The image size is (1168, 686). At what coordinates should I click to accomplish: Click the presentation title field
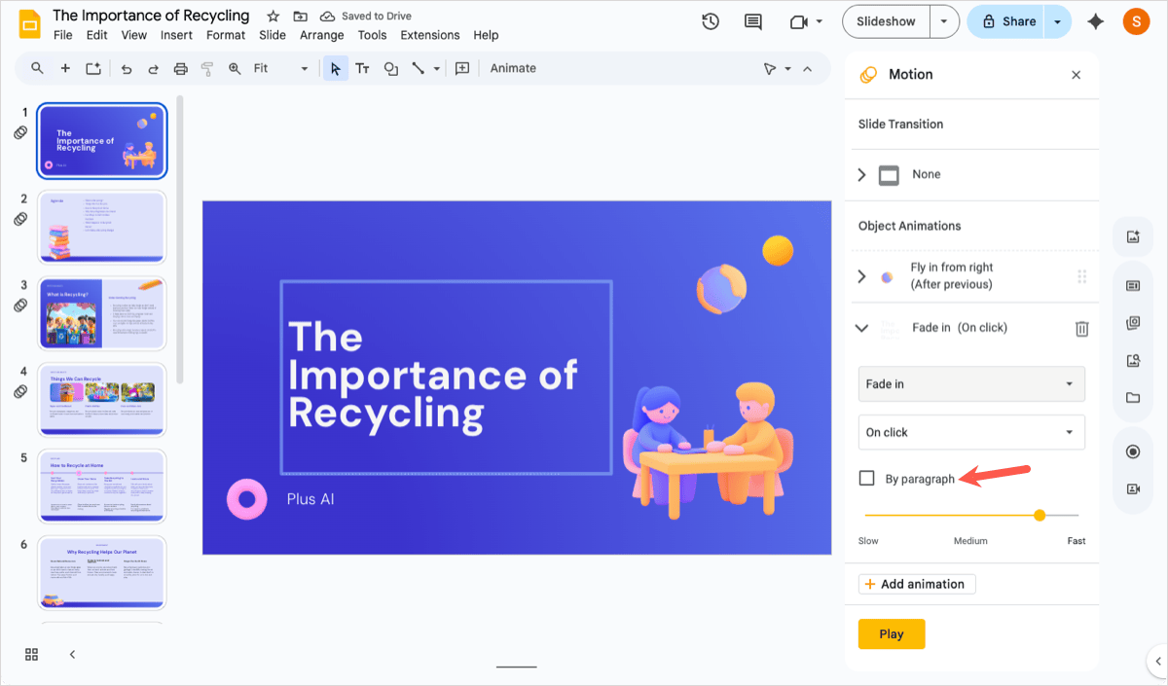coord(151,16)
